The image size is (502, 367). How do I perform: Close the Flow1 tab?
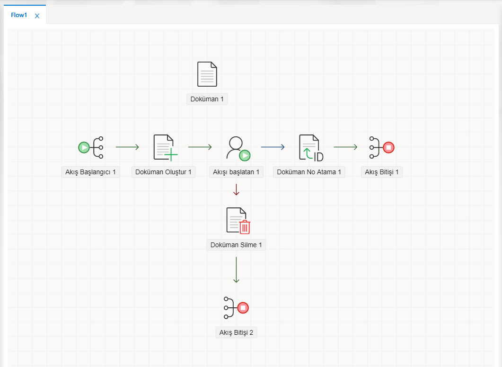click(37, 16)
